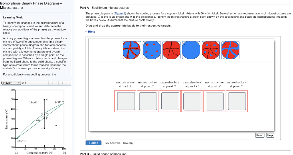Open My Answers
Viewport: 293px width, 155px height.
tap(113, 143)
